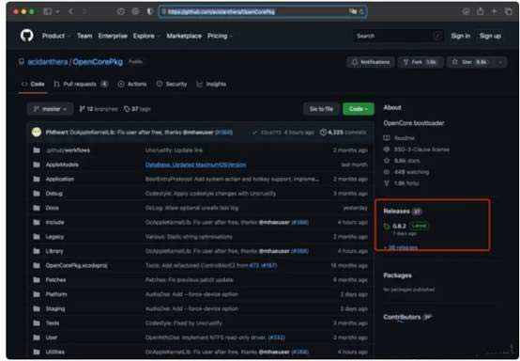Click the Safari privacy shield icon
The height and width of the screenshot is (361, 520).
pyautogui.click(x=150, y=11)
